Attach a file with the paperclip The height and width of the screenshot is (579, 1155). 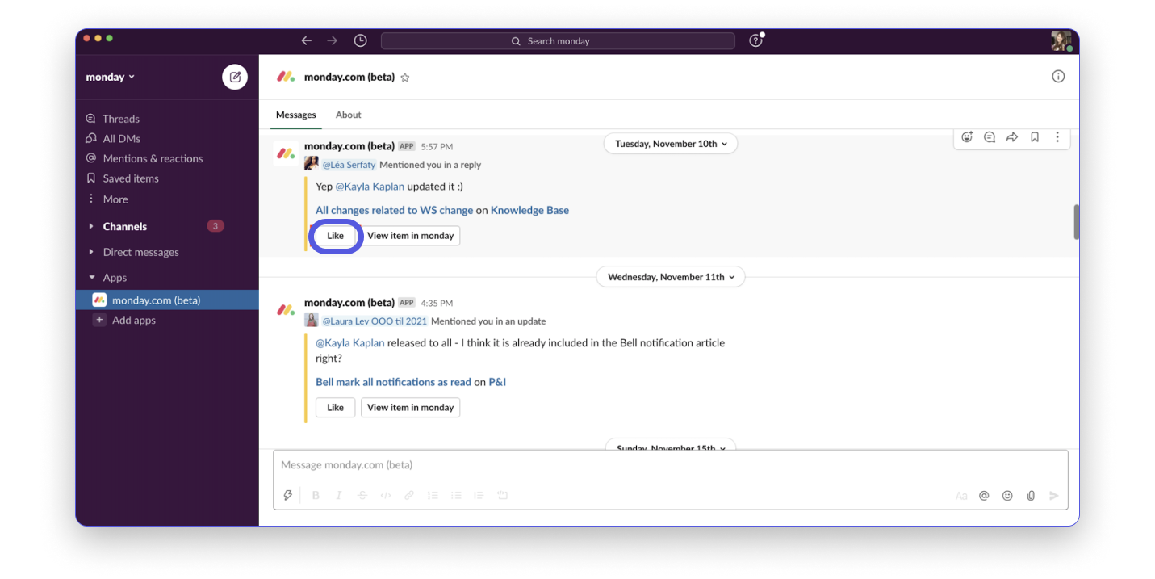[1031, 496]
